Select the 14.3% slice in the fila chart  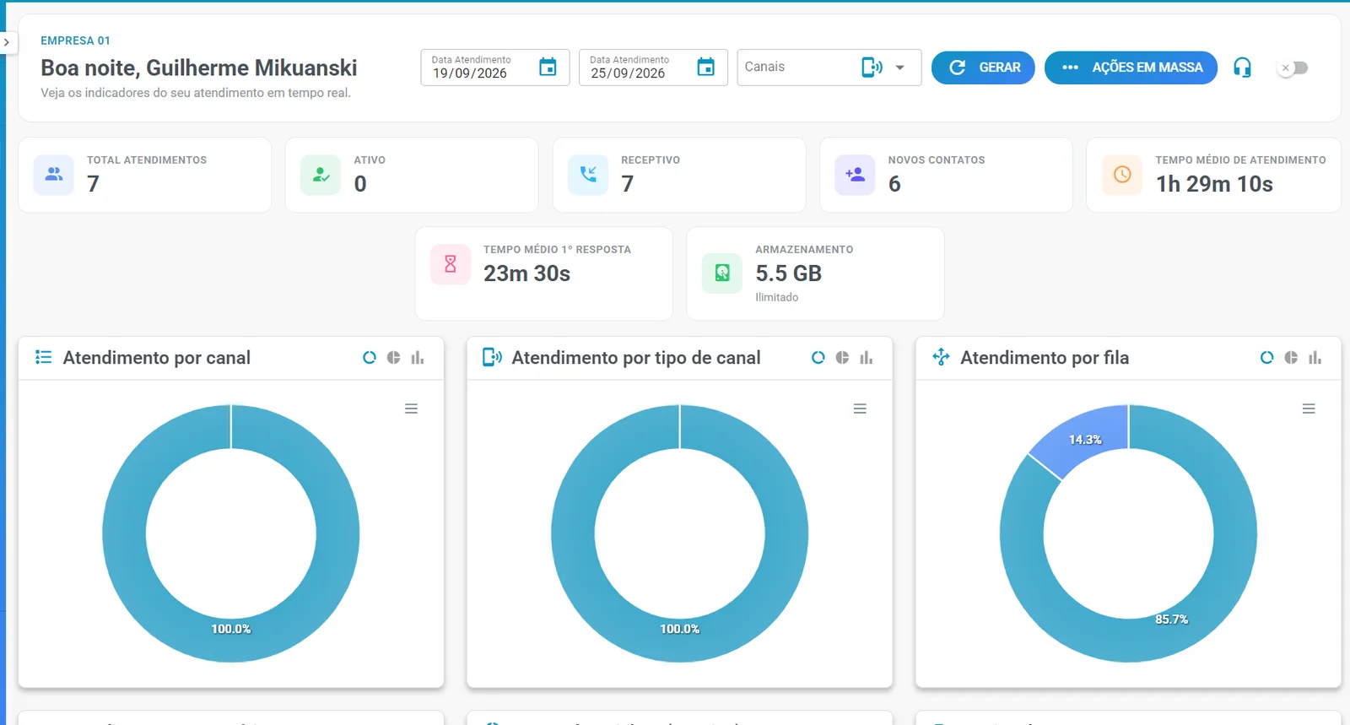pos(1083,438)
